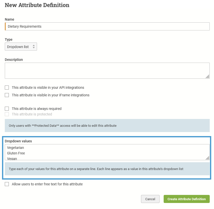Open the Type selector showing Dropdown list

tap(21, 47)
